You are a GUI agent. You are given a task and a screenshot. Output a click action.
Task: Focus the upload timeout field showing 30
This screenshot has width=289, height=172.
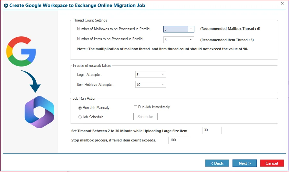pyautogui.click(x=212, y=130)
